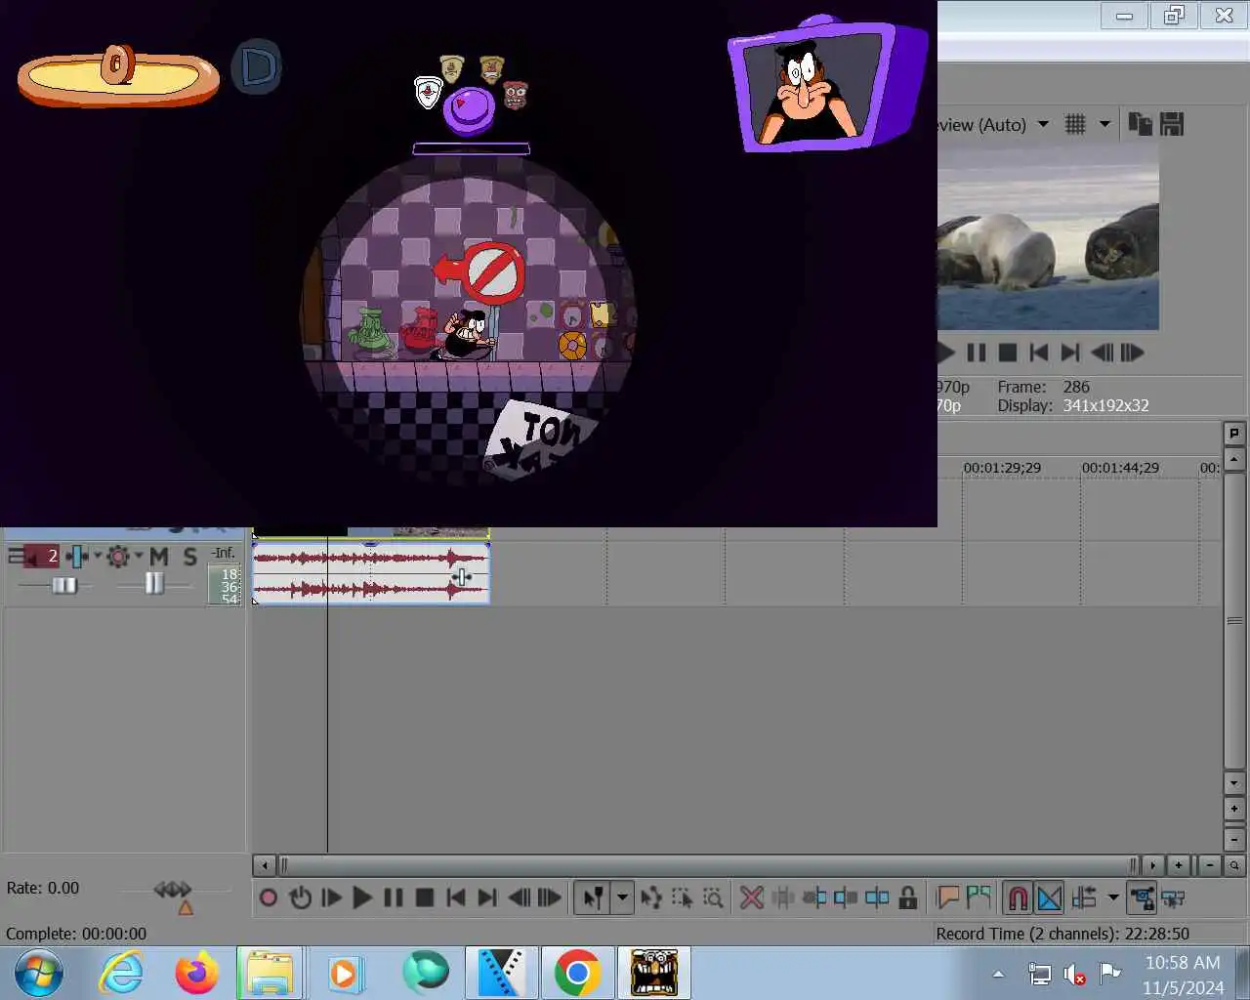Zoom in time with the plus button
This screenshot has width=1250, height=1000.
[1180, 865]
